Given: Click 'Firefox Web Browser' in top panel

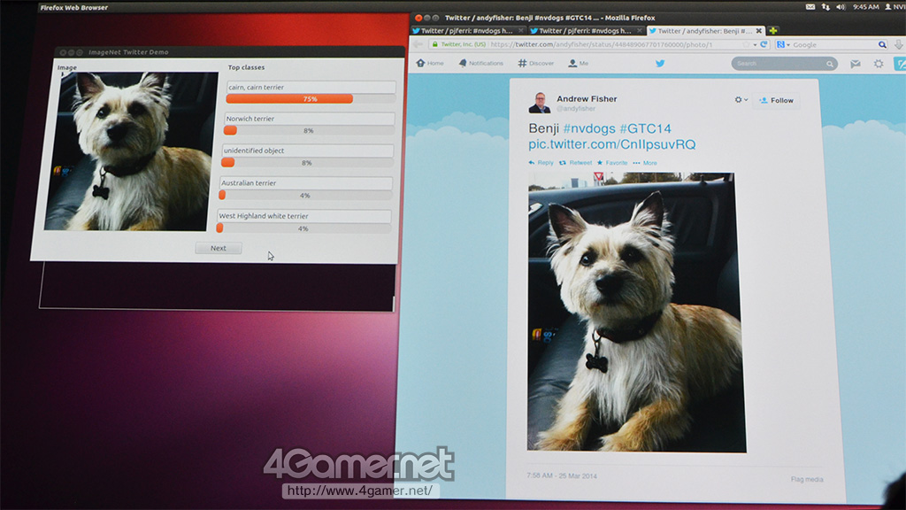Looking at the screenshot, I should point(74,7).
